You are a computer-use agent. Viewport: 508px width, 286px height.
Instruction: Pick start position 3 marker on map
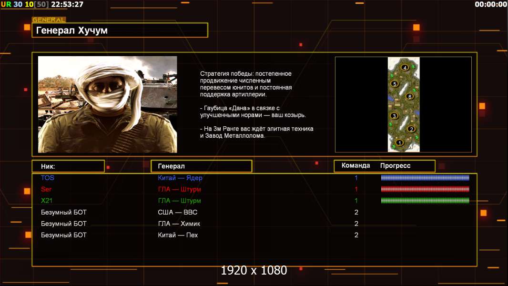(394, 116)
